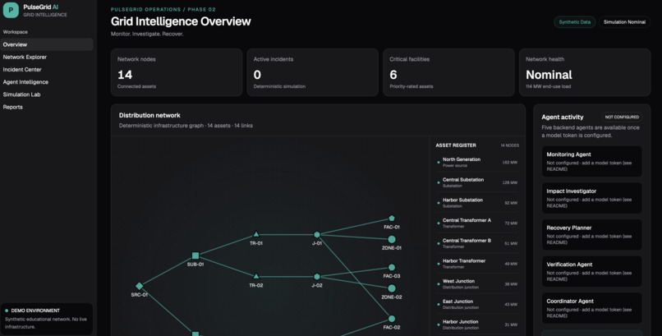
Task: Open the Reports section
Action: 47,108
